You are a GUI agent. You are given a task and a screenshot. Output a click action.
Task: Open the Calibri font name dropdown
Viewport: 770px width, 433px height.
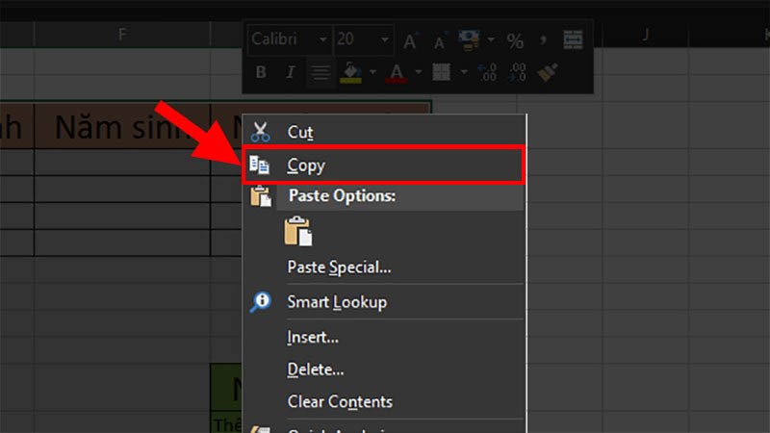click(x=321, y=40)
